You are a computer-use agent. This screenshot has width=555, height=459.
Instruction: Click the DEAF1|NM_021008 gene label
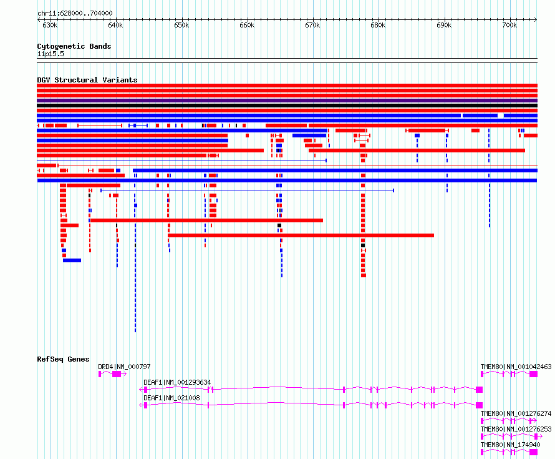[x=171, y=398]
